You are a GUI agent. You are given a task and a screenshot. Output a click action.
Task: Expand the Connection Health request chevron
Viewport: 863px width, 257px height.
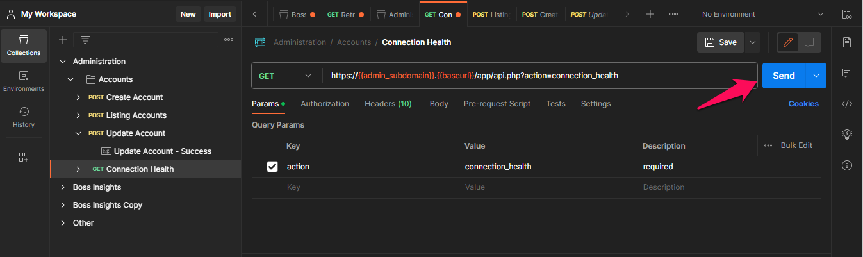tap(78, 169)
